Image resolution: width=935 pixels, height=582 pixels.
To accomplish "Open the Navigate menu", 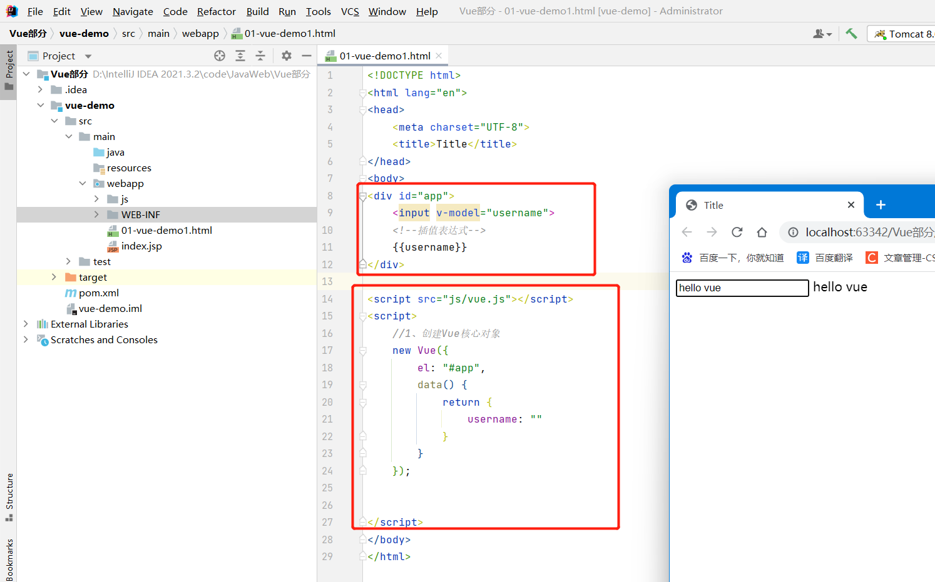I will point(133,11).
